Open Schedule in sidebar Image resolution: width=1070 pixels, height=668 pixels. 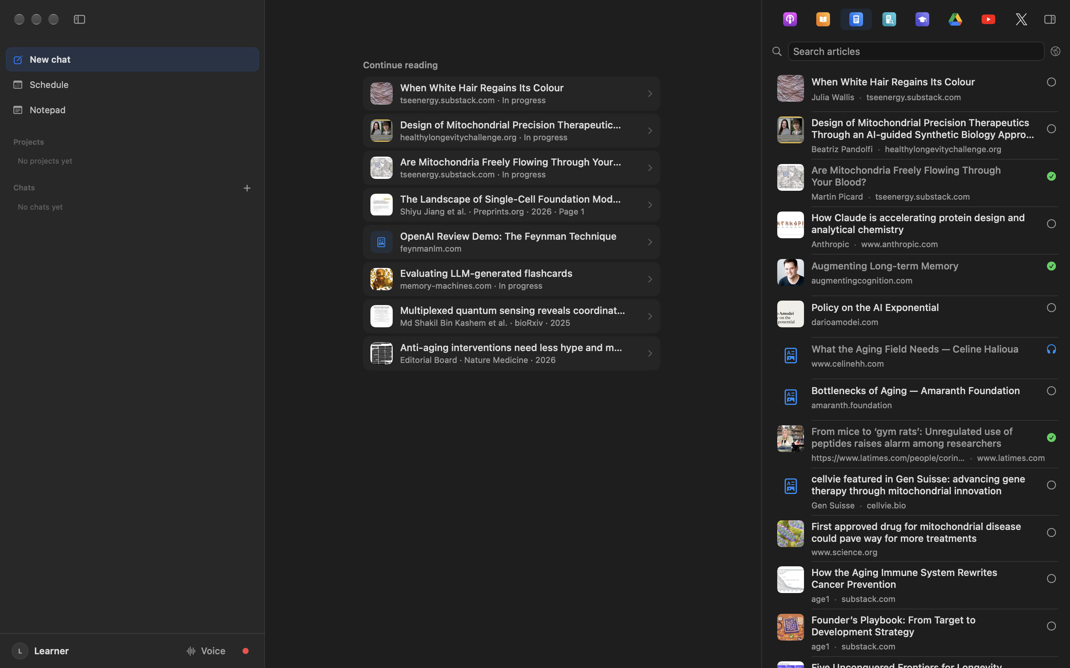coord(132,85)
